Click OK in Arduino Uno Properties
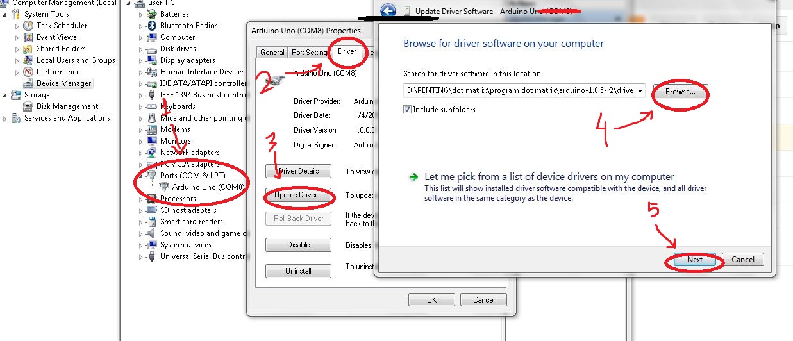Image resolution: width=793 pixels, height=341 pixels. [x=431, y=299]
